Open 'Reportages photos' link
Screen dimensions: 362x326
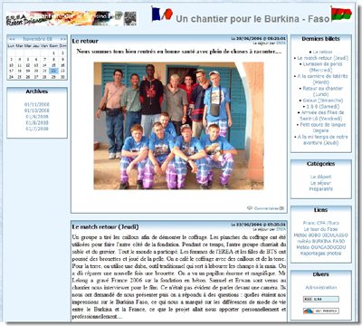click(321, 254)
